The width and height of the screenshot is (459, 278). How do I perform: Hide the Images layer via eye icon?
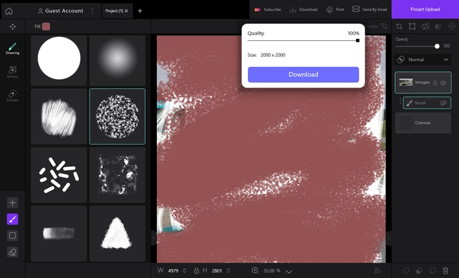click(x=444, y=82)
